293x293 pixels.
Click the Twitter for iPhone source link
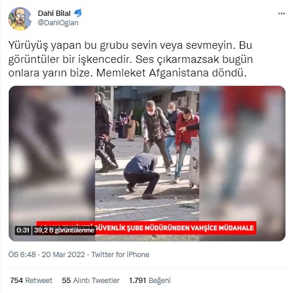pos(120,255)
